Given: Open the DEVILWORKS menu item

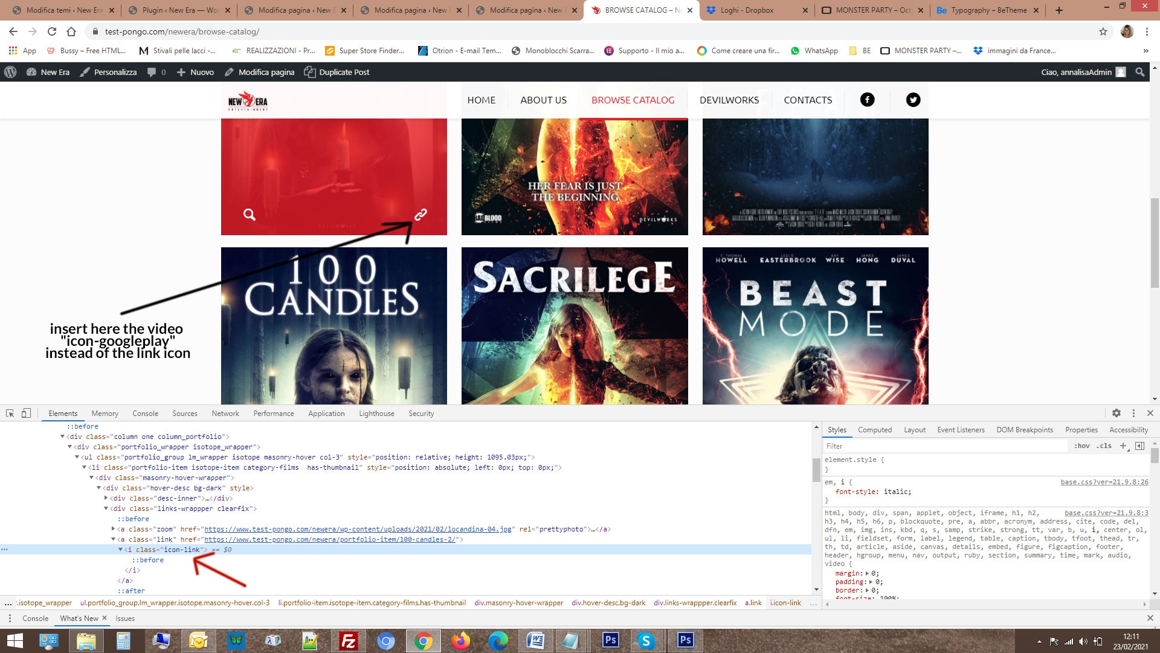Looking at the screenshot, I should (x=729, y=100).
